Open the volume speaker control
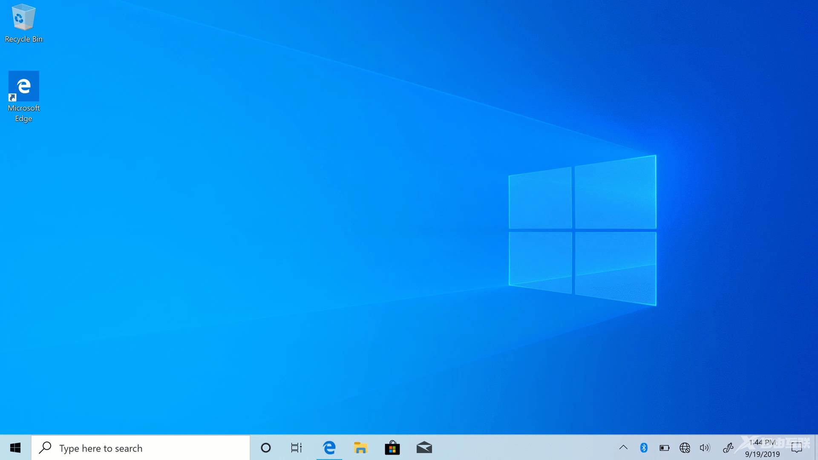The height and width of the screenshot is (460, 818). point(705,448)
